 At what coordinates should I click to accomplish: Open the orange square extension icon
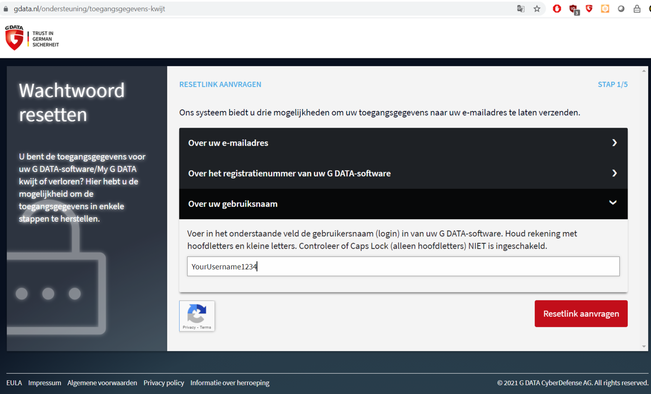pyautogui.click(x=605, y=9)
